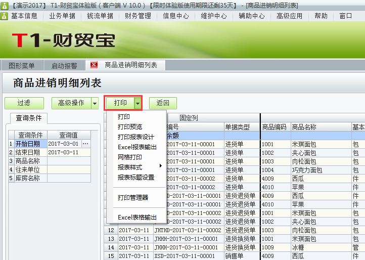The width and height of the screenshot is (365, 260).
Task: Open the 基本信息 menu
Action: click(x=24, y=16)
